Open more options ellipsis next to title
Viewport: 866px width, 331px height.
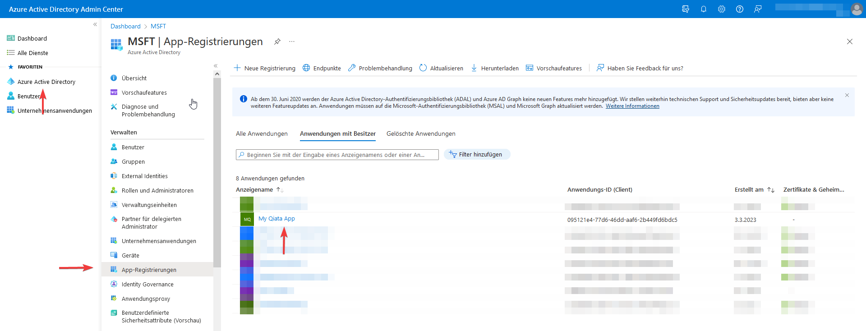pos(292,41)
